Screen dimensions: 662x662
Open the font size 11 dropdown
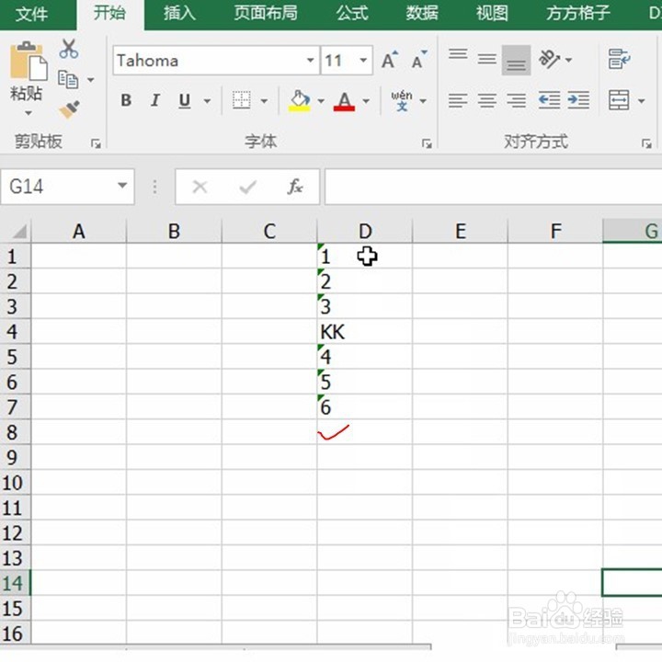click(363, 61)
